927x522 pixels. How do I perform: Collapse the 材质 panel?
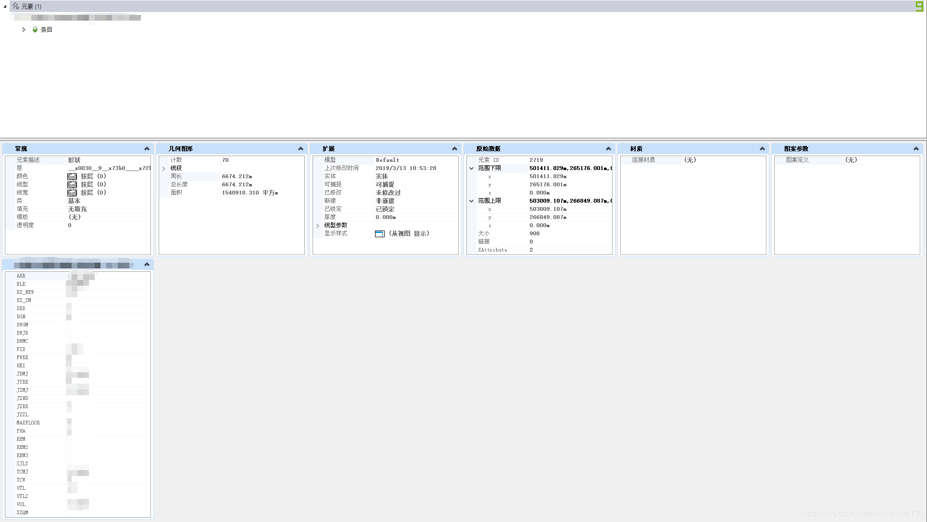[x=762, y=149]
